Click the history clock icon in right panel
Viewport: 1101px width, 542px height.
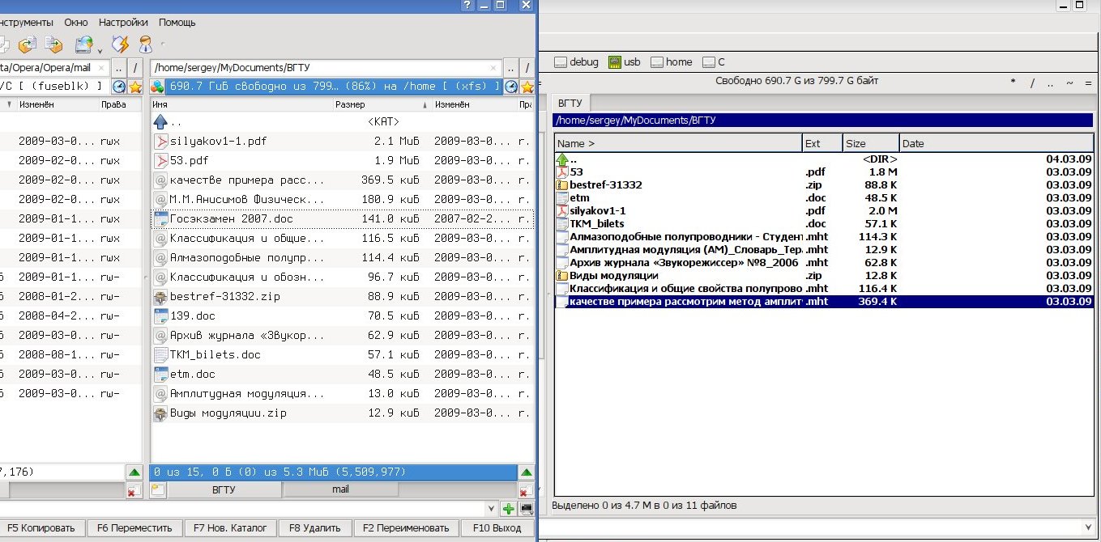pos(511,87)
